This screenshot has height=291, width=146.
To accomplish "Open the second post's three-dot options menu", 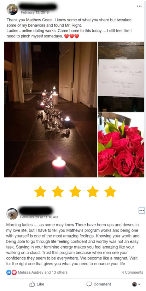I will [x=142, y=211].
